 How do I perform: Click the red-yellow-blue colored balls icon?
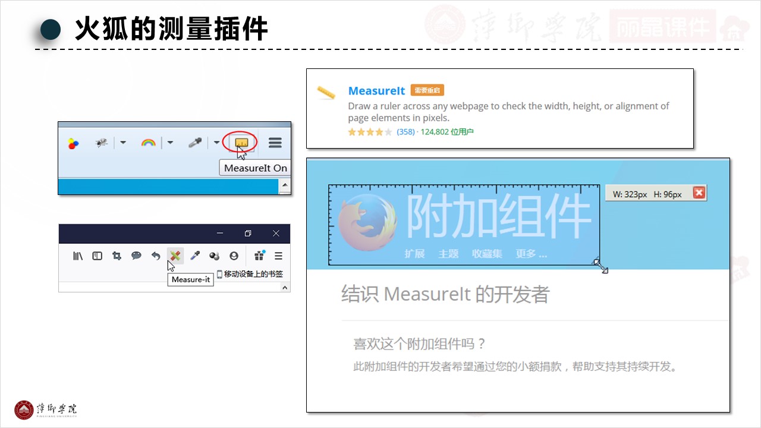pyautogui.click(x=73, y=143)
